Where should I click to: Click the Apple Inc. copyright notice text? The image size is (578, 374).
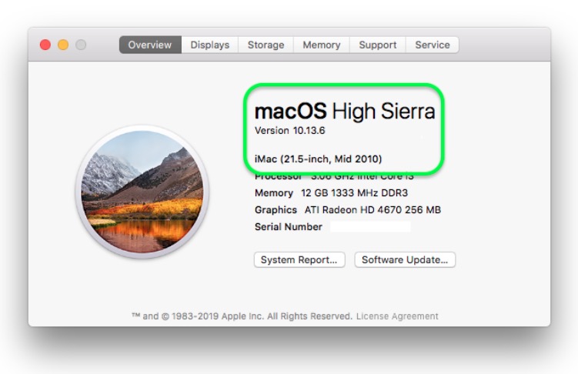pyautogui.click(x=242, y=316)
